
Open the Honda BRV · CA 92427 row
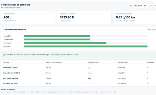click(79, 68)
